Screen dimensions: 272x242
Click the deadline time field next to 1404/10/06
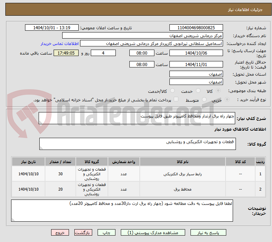tap(142, 53)
